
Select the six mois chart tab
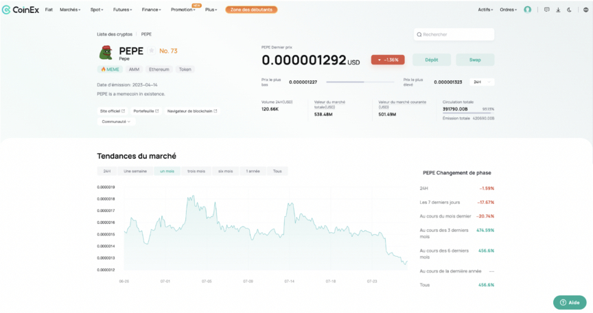click(225, 171)
